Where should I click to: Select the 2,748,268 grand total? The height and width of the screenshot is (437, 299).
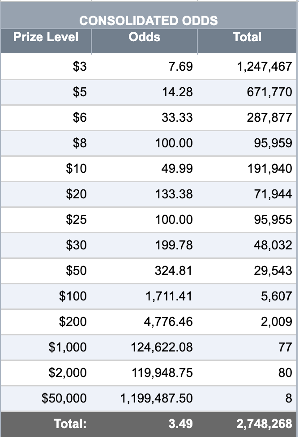pyautogui.click(x=264, y=424)
